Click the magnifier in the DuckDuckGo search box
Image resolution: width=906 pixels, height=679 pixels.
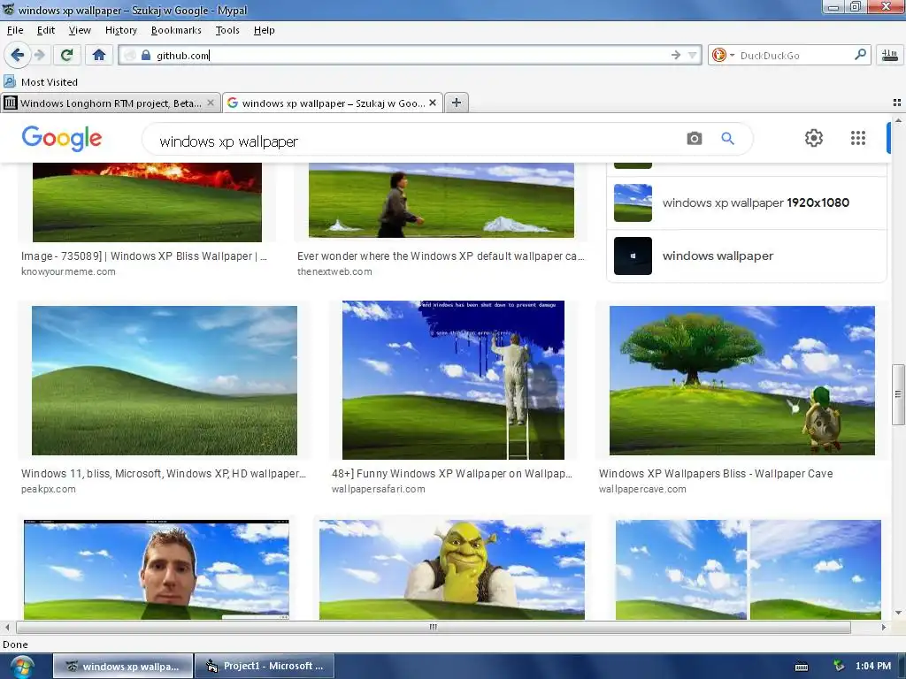(x=860, y=55)
